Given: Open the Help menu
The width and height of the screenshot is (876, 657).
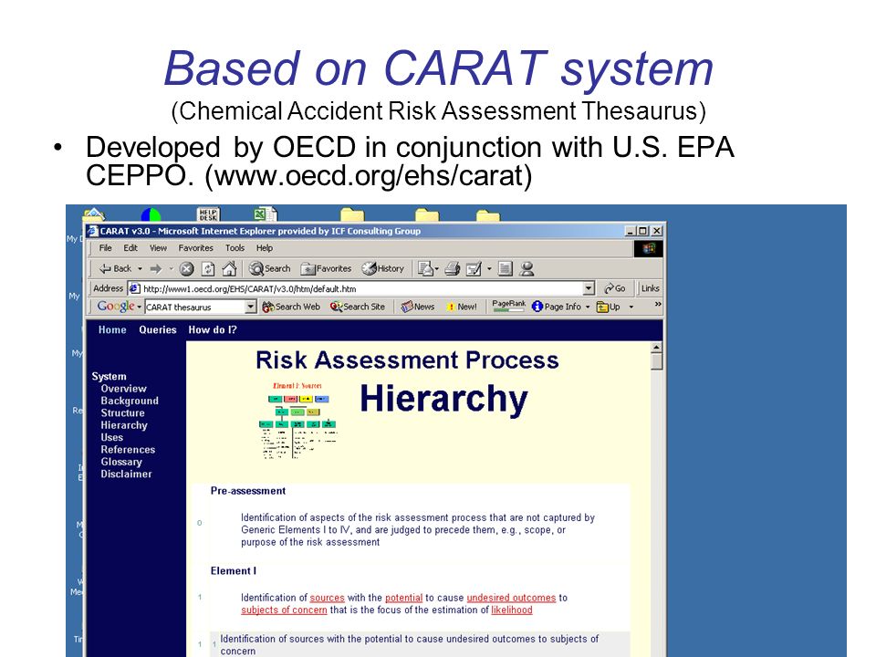Looking at the screenshot, I should 265,248.
